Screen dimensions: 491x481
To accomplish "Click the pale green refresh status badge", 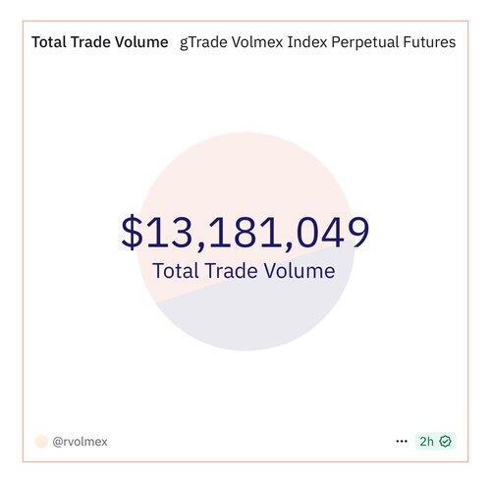I will click(x=436, y=441).
